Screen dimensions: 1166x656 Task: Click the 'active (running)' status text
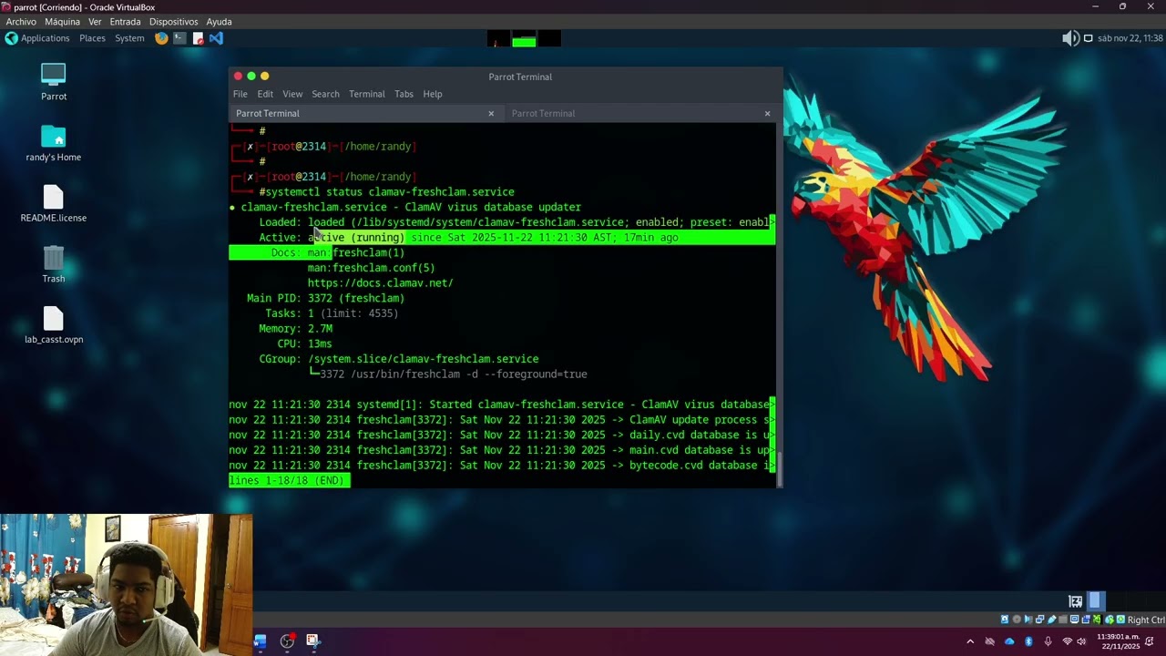[x=356, y=238]
